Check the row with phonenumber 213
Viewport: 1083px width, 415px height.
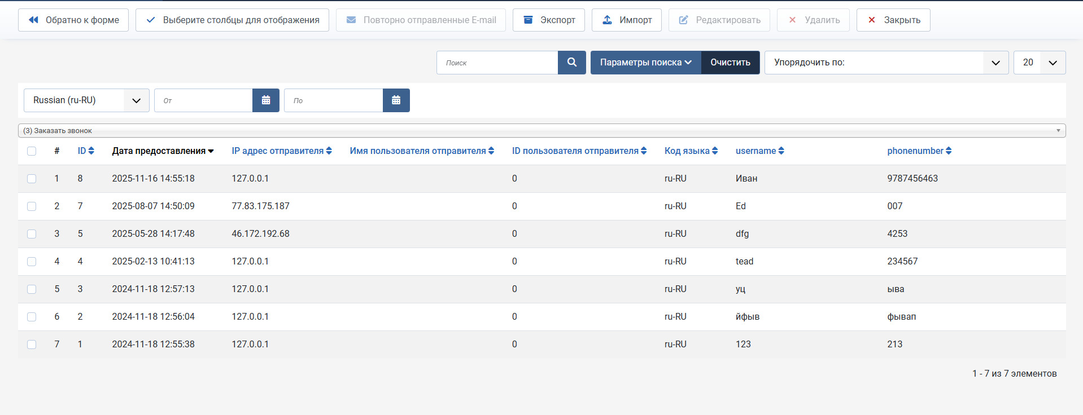pyautogui.click(x=32, y=345)
